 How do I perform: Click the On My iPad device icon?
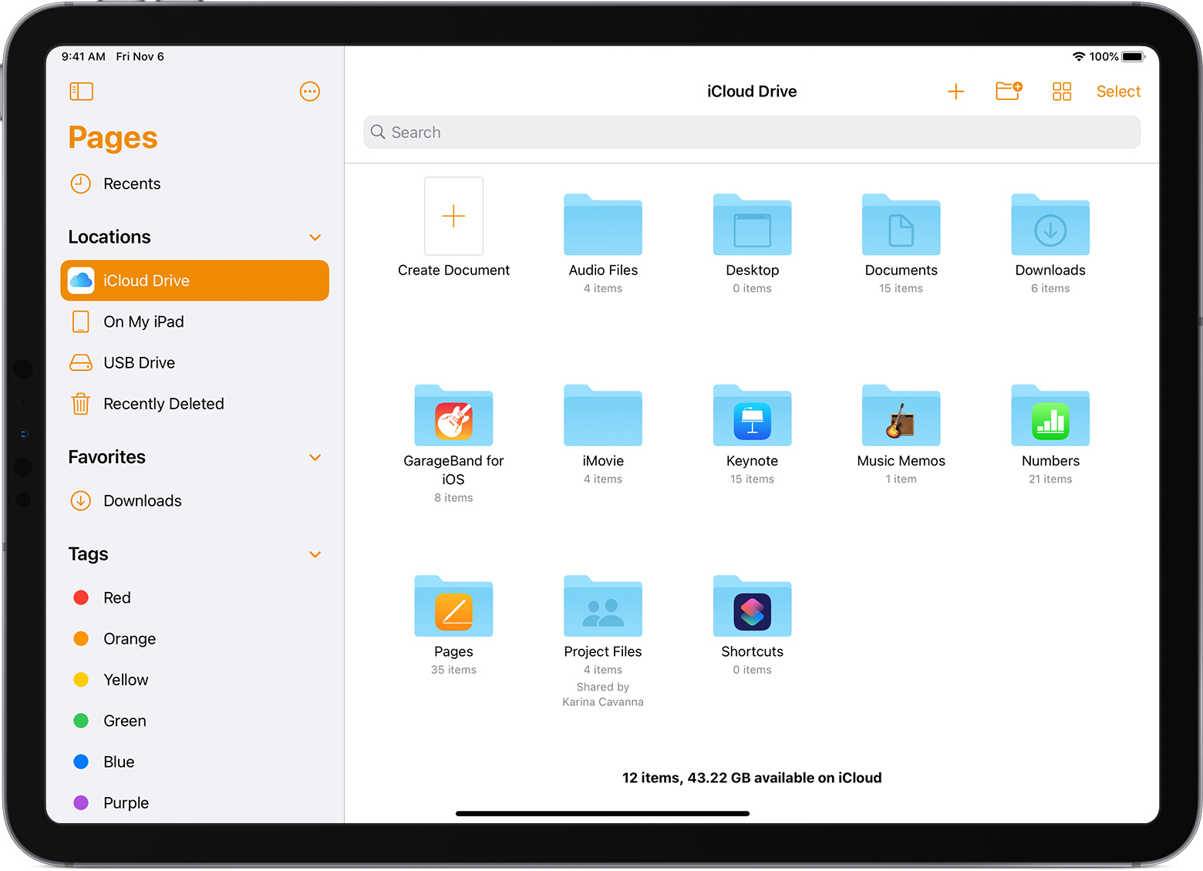click(x=81, y=321)
